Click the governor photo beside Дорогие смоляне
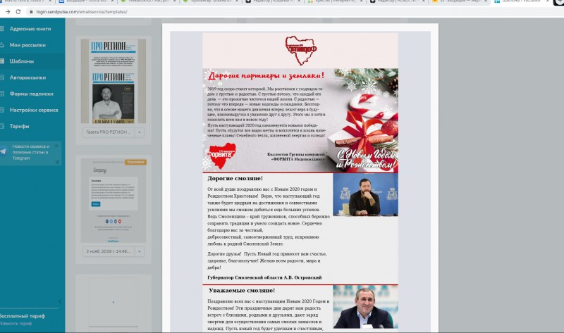 coord(365,195)
